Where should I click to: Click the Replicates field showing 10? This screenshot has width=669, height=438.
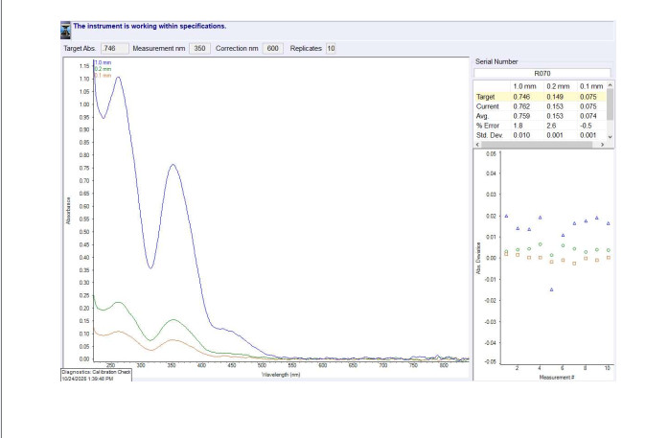click(331, 48)
